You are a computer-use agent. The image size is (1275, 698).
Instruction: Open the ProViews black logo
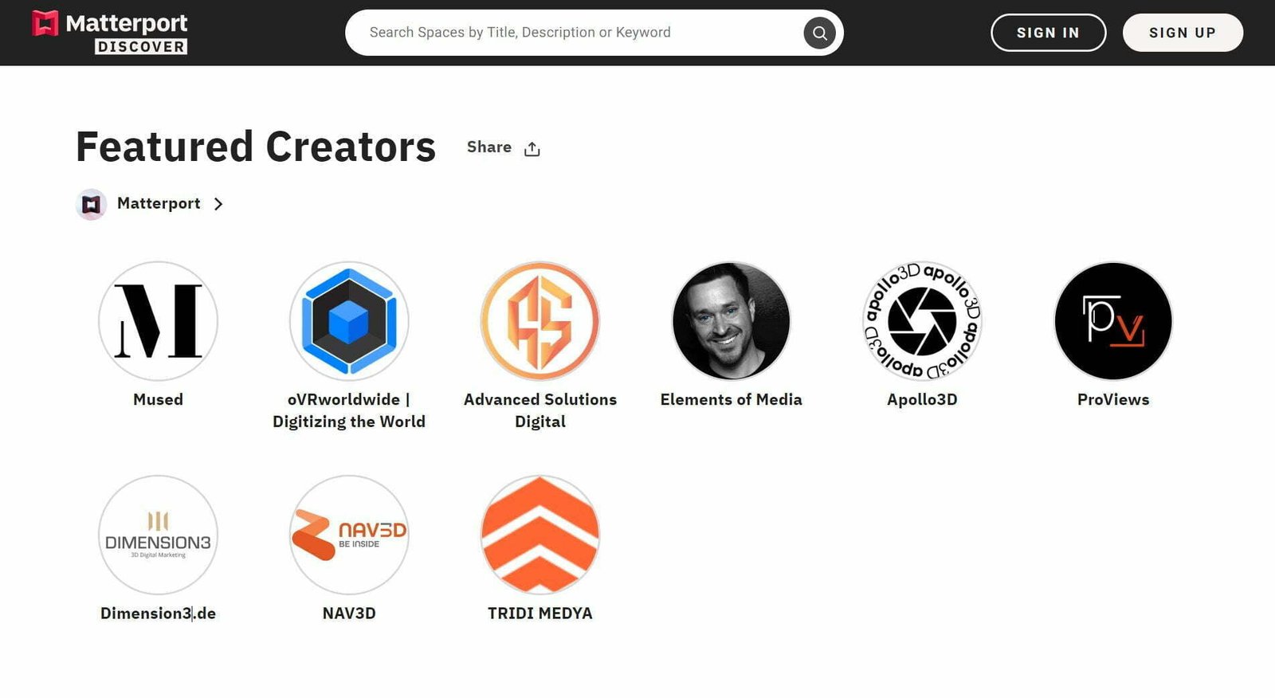[x=1113, y=321]
